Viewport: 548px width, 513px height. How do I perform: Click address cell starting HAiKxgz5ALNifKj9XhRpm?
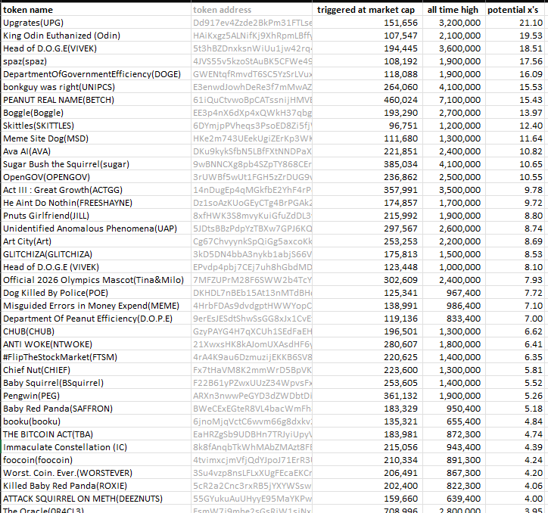tap(251, 36)
